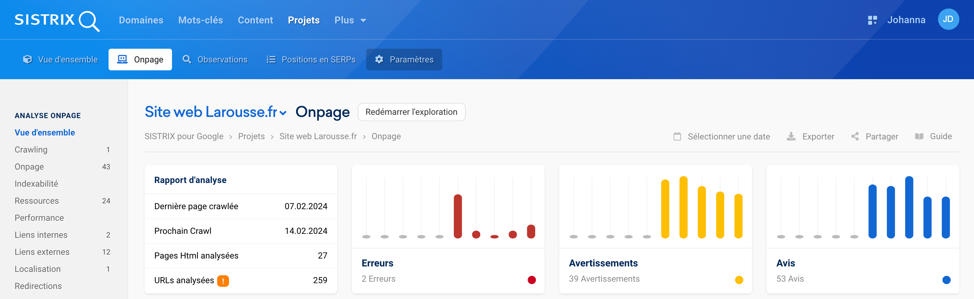Image resolution: width=974 pixels, height=299 pixels.
Task: Click Site web Larousse.fr breadcrumb
Action: (318, 136)
